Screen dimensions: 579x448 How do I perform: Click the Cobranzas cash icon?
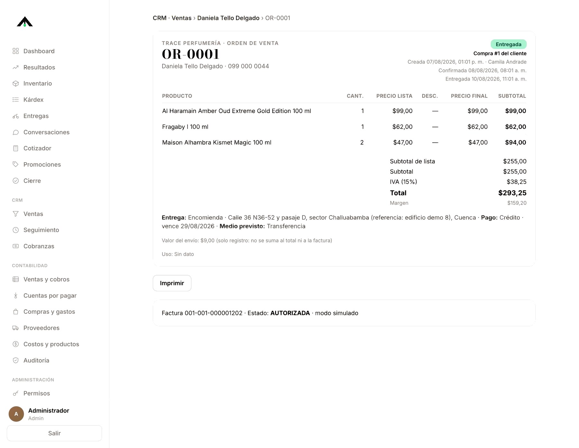click(x=15, y=246)
